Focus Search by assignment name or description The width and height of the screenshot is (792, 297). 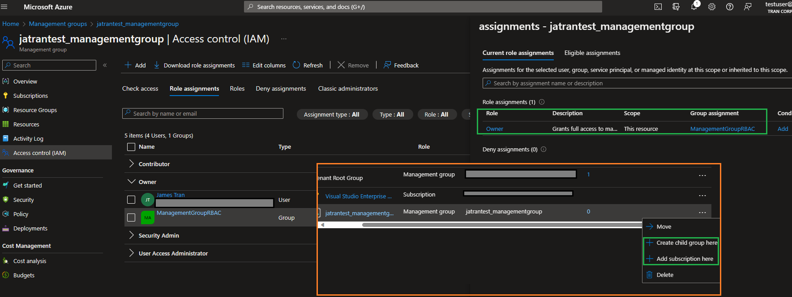point(637,83)
